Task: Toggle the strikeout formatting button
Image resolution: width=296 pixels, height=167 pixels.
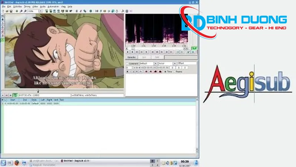Action: click(137, 72)
